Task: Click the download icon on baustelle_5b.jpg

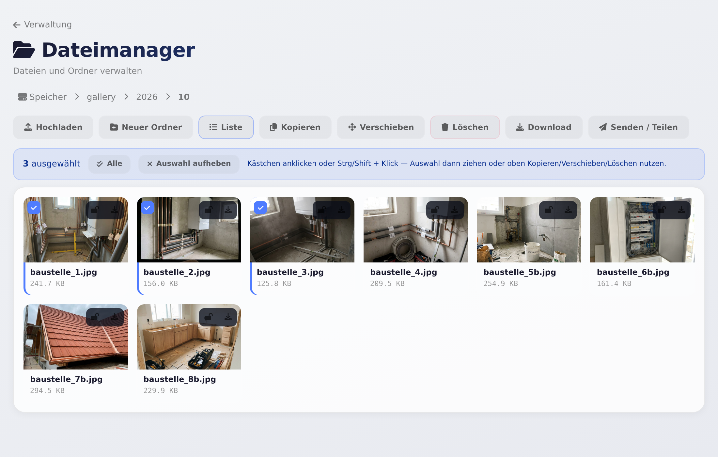Action: tap(568, 210)
